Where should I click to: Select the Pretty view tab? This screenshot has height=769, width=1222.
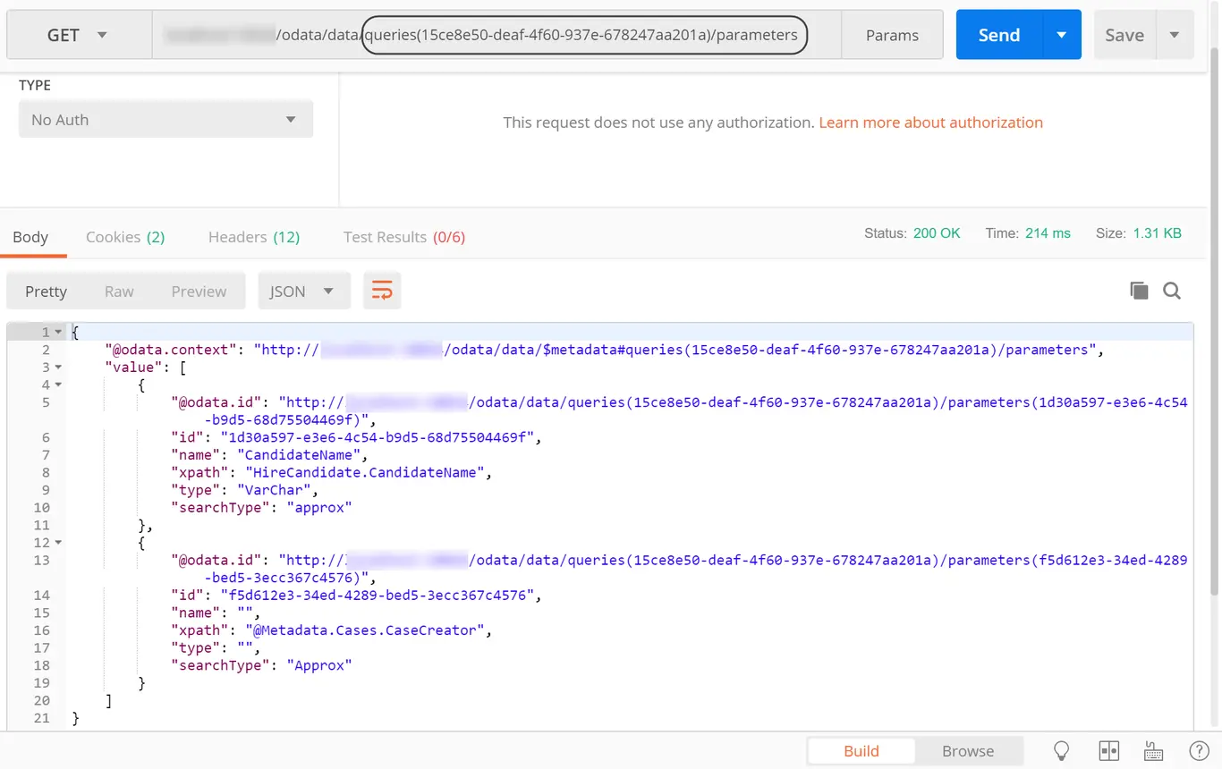tap(47, 292)
